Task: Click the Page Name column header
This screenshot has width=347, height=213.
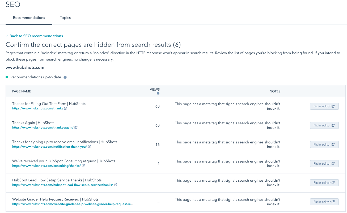Action: click(x=22, y=91)
